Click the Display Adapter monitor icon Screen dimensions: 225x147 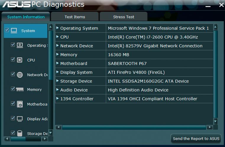coord(20,119)
